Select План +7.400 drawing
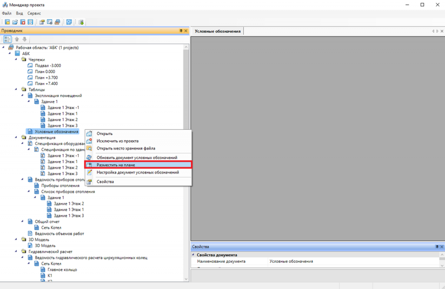 (x=46, y=84)
